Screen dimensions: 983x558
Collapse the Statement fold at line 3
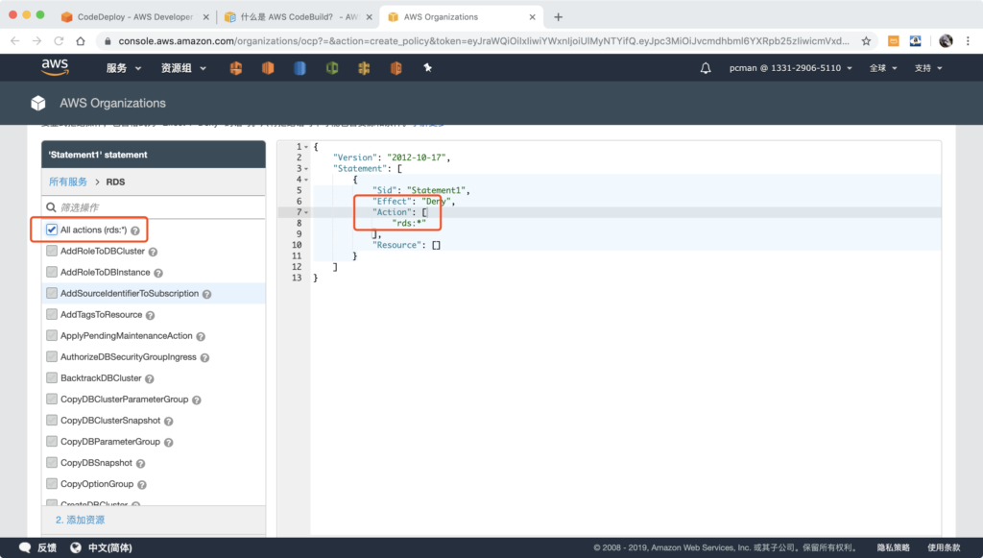[306, 169]
